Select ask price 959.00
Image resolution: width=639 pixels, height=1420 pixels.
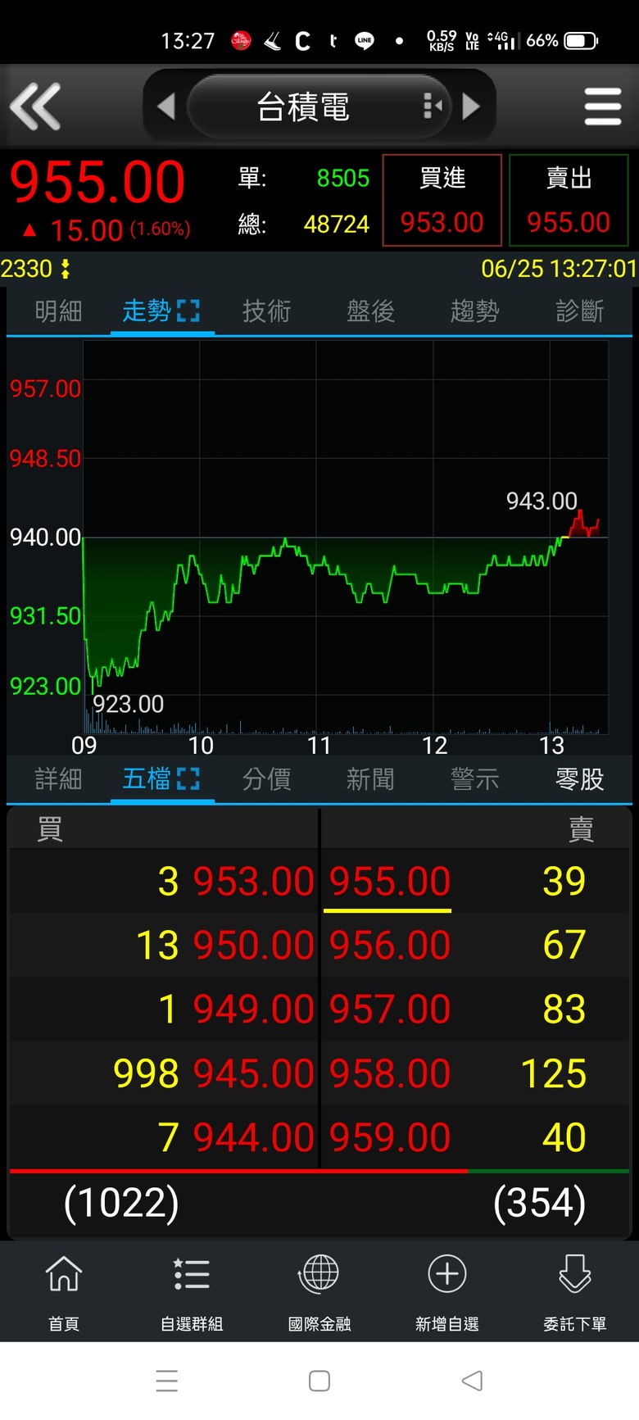pyautogui.click(x=390, y=1137)
